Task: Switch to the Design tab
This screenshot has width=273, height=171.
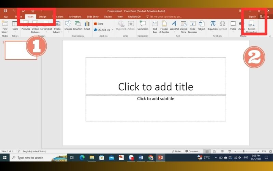Action: [43, 17]
